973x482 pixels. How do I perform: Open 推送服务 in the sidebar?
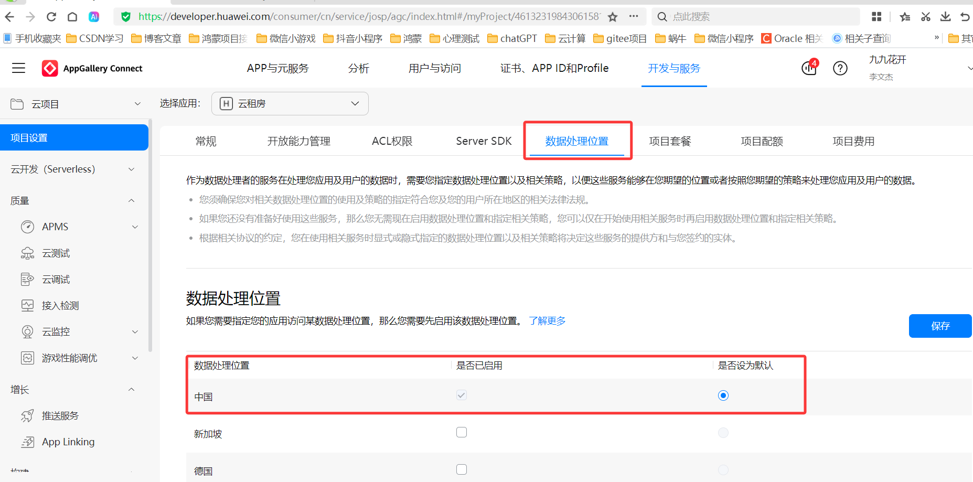tap(60, 416)
